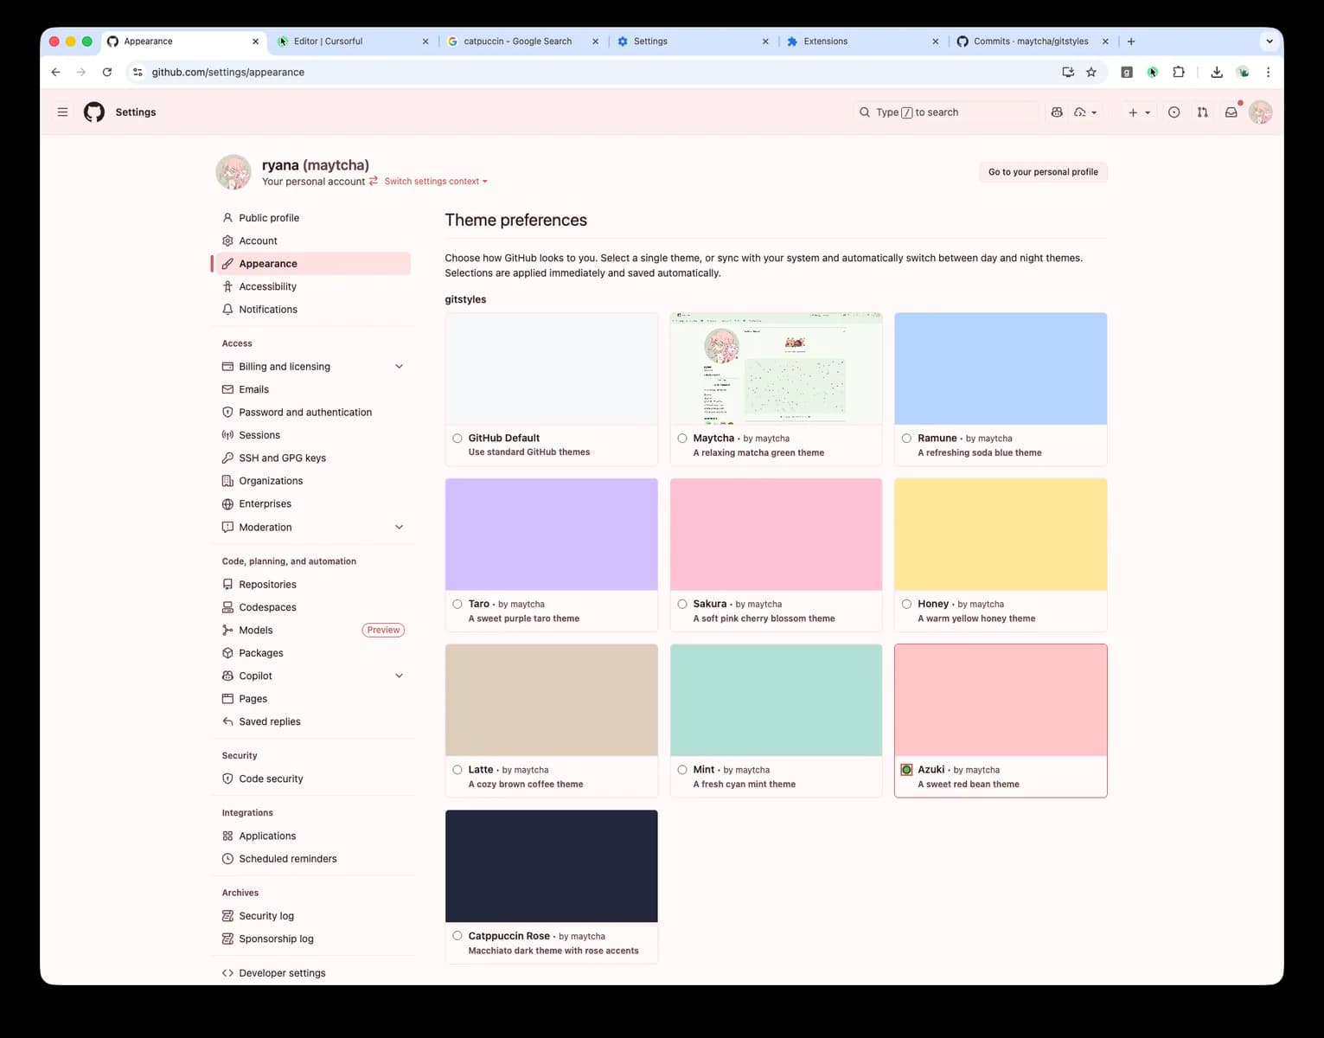The image size is (1324, 1038).
Task: Open Code security settings
Action: pos(311,779)
